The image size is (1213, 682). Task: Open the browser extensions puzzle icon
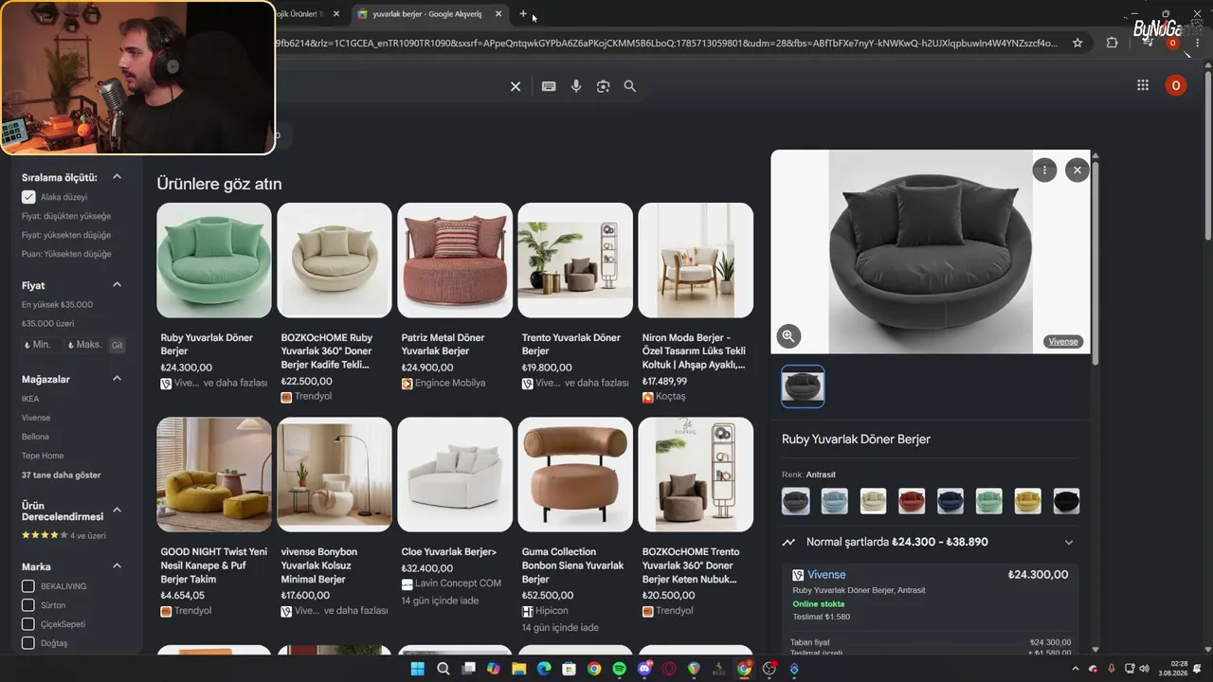(1112, 43)
